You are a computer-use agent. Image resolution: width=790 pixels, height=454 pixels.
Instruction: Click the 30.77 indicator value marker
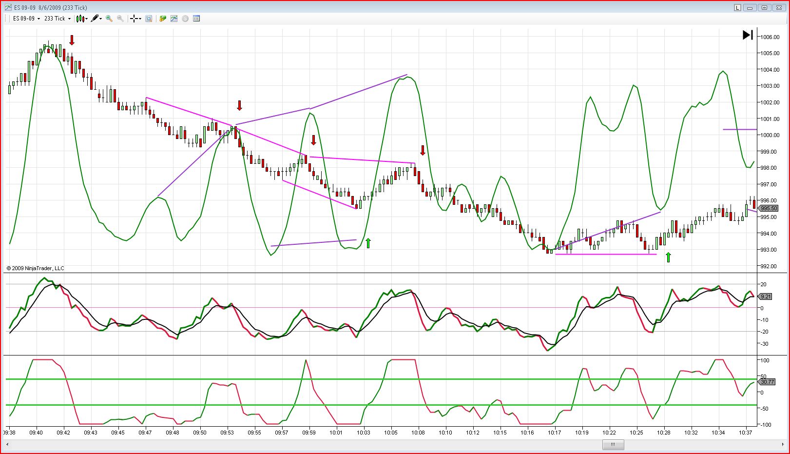click(x=767, y=382)
